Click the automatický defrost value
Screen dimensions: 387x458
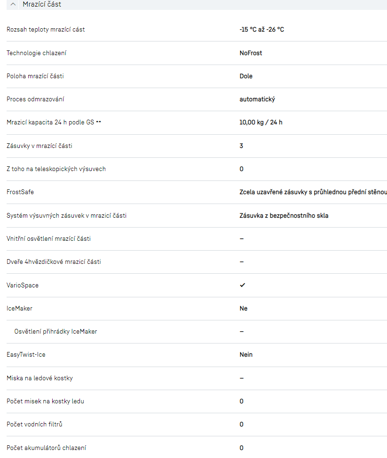click(x=257, y=99)
